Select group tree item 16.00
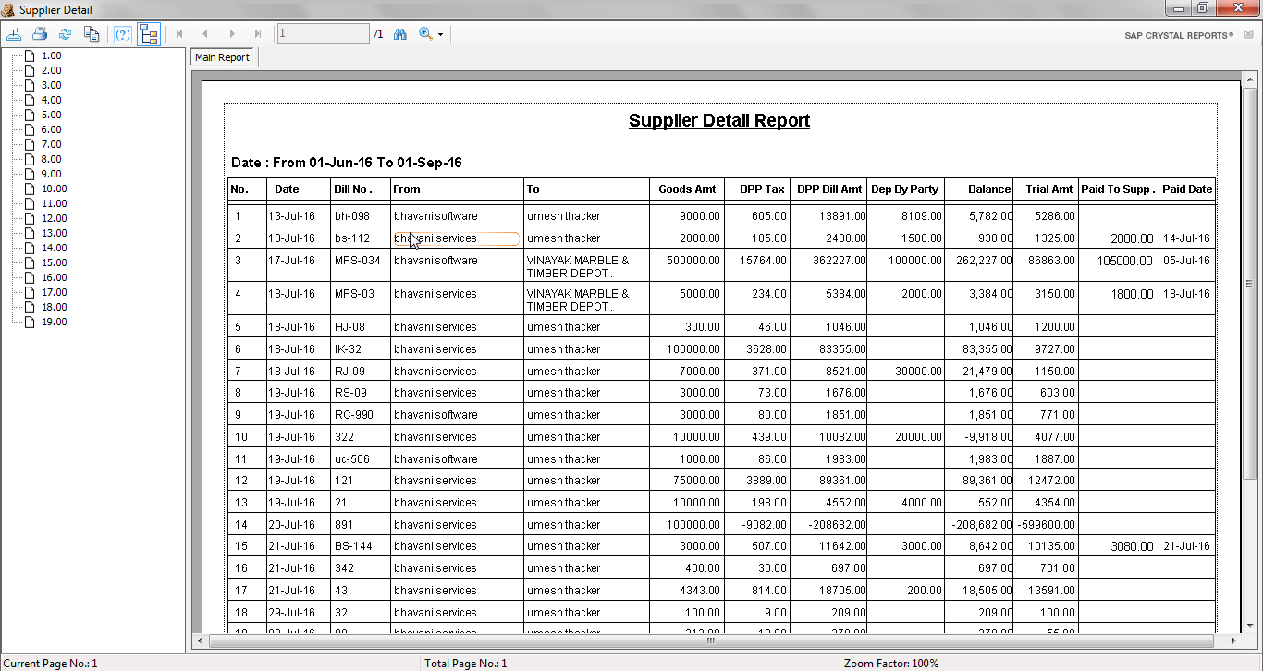Viewport: 1263px width, 671px height. click(x=54, y=277)
